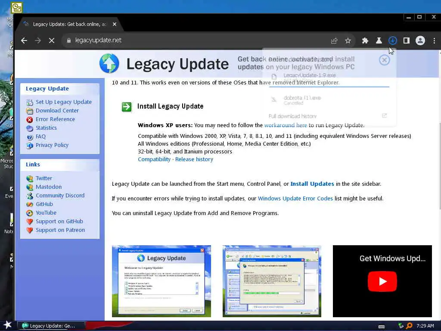Stop loading the page with X button
Image resolution: width=441 pixels, height=331 pixels.
pos(52,41)
